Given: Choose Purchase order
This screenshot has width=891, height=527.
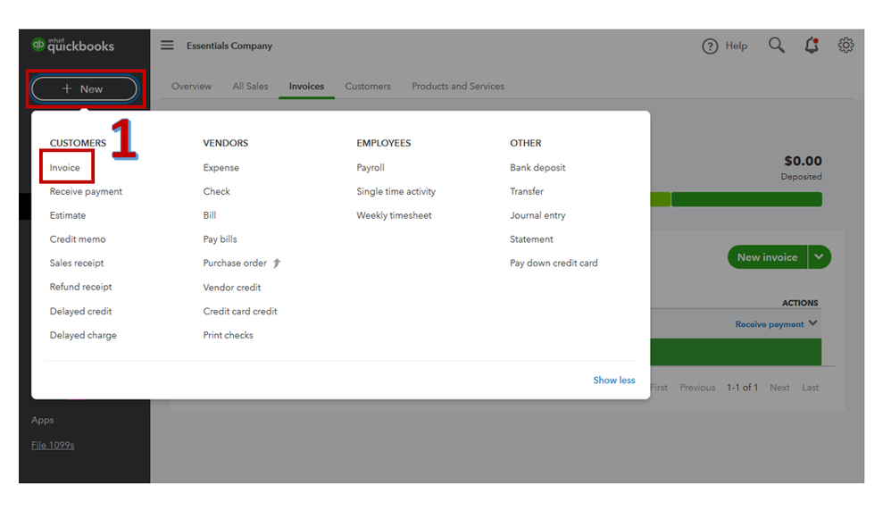Looking at the screenshot, I should coord(235,263).
